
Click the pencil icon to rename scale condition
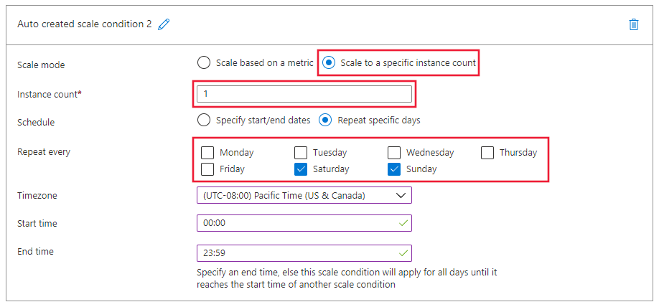(164, 24)
